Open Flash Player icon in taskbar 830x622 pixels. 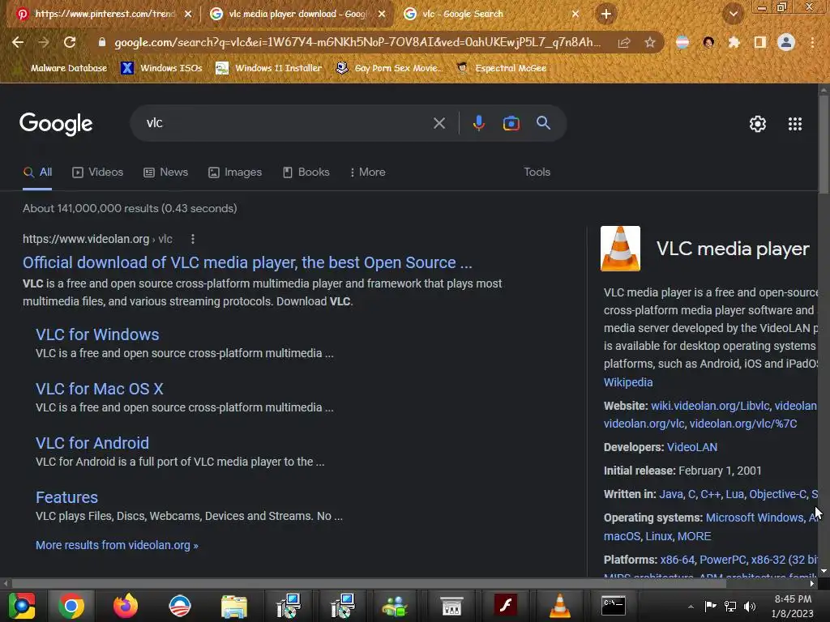pyautogui.click(x=506, y=606)
